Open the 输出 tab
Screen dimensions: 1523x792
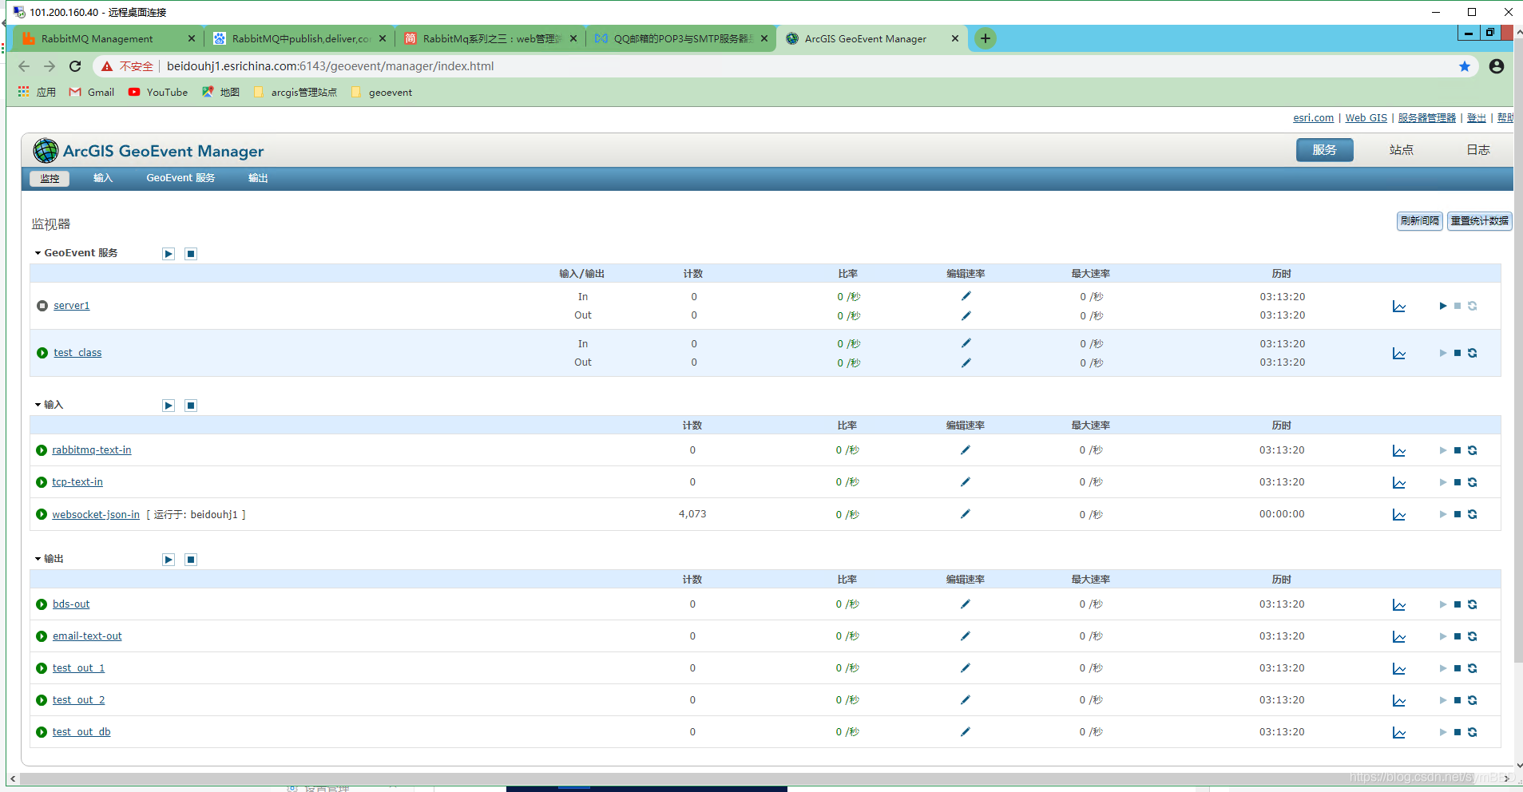pos(258,178)
